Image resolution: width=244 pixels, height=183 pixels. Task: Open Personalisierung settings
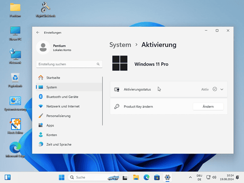click(x=69, y=116)
